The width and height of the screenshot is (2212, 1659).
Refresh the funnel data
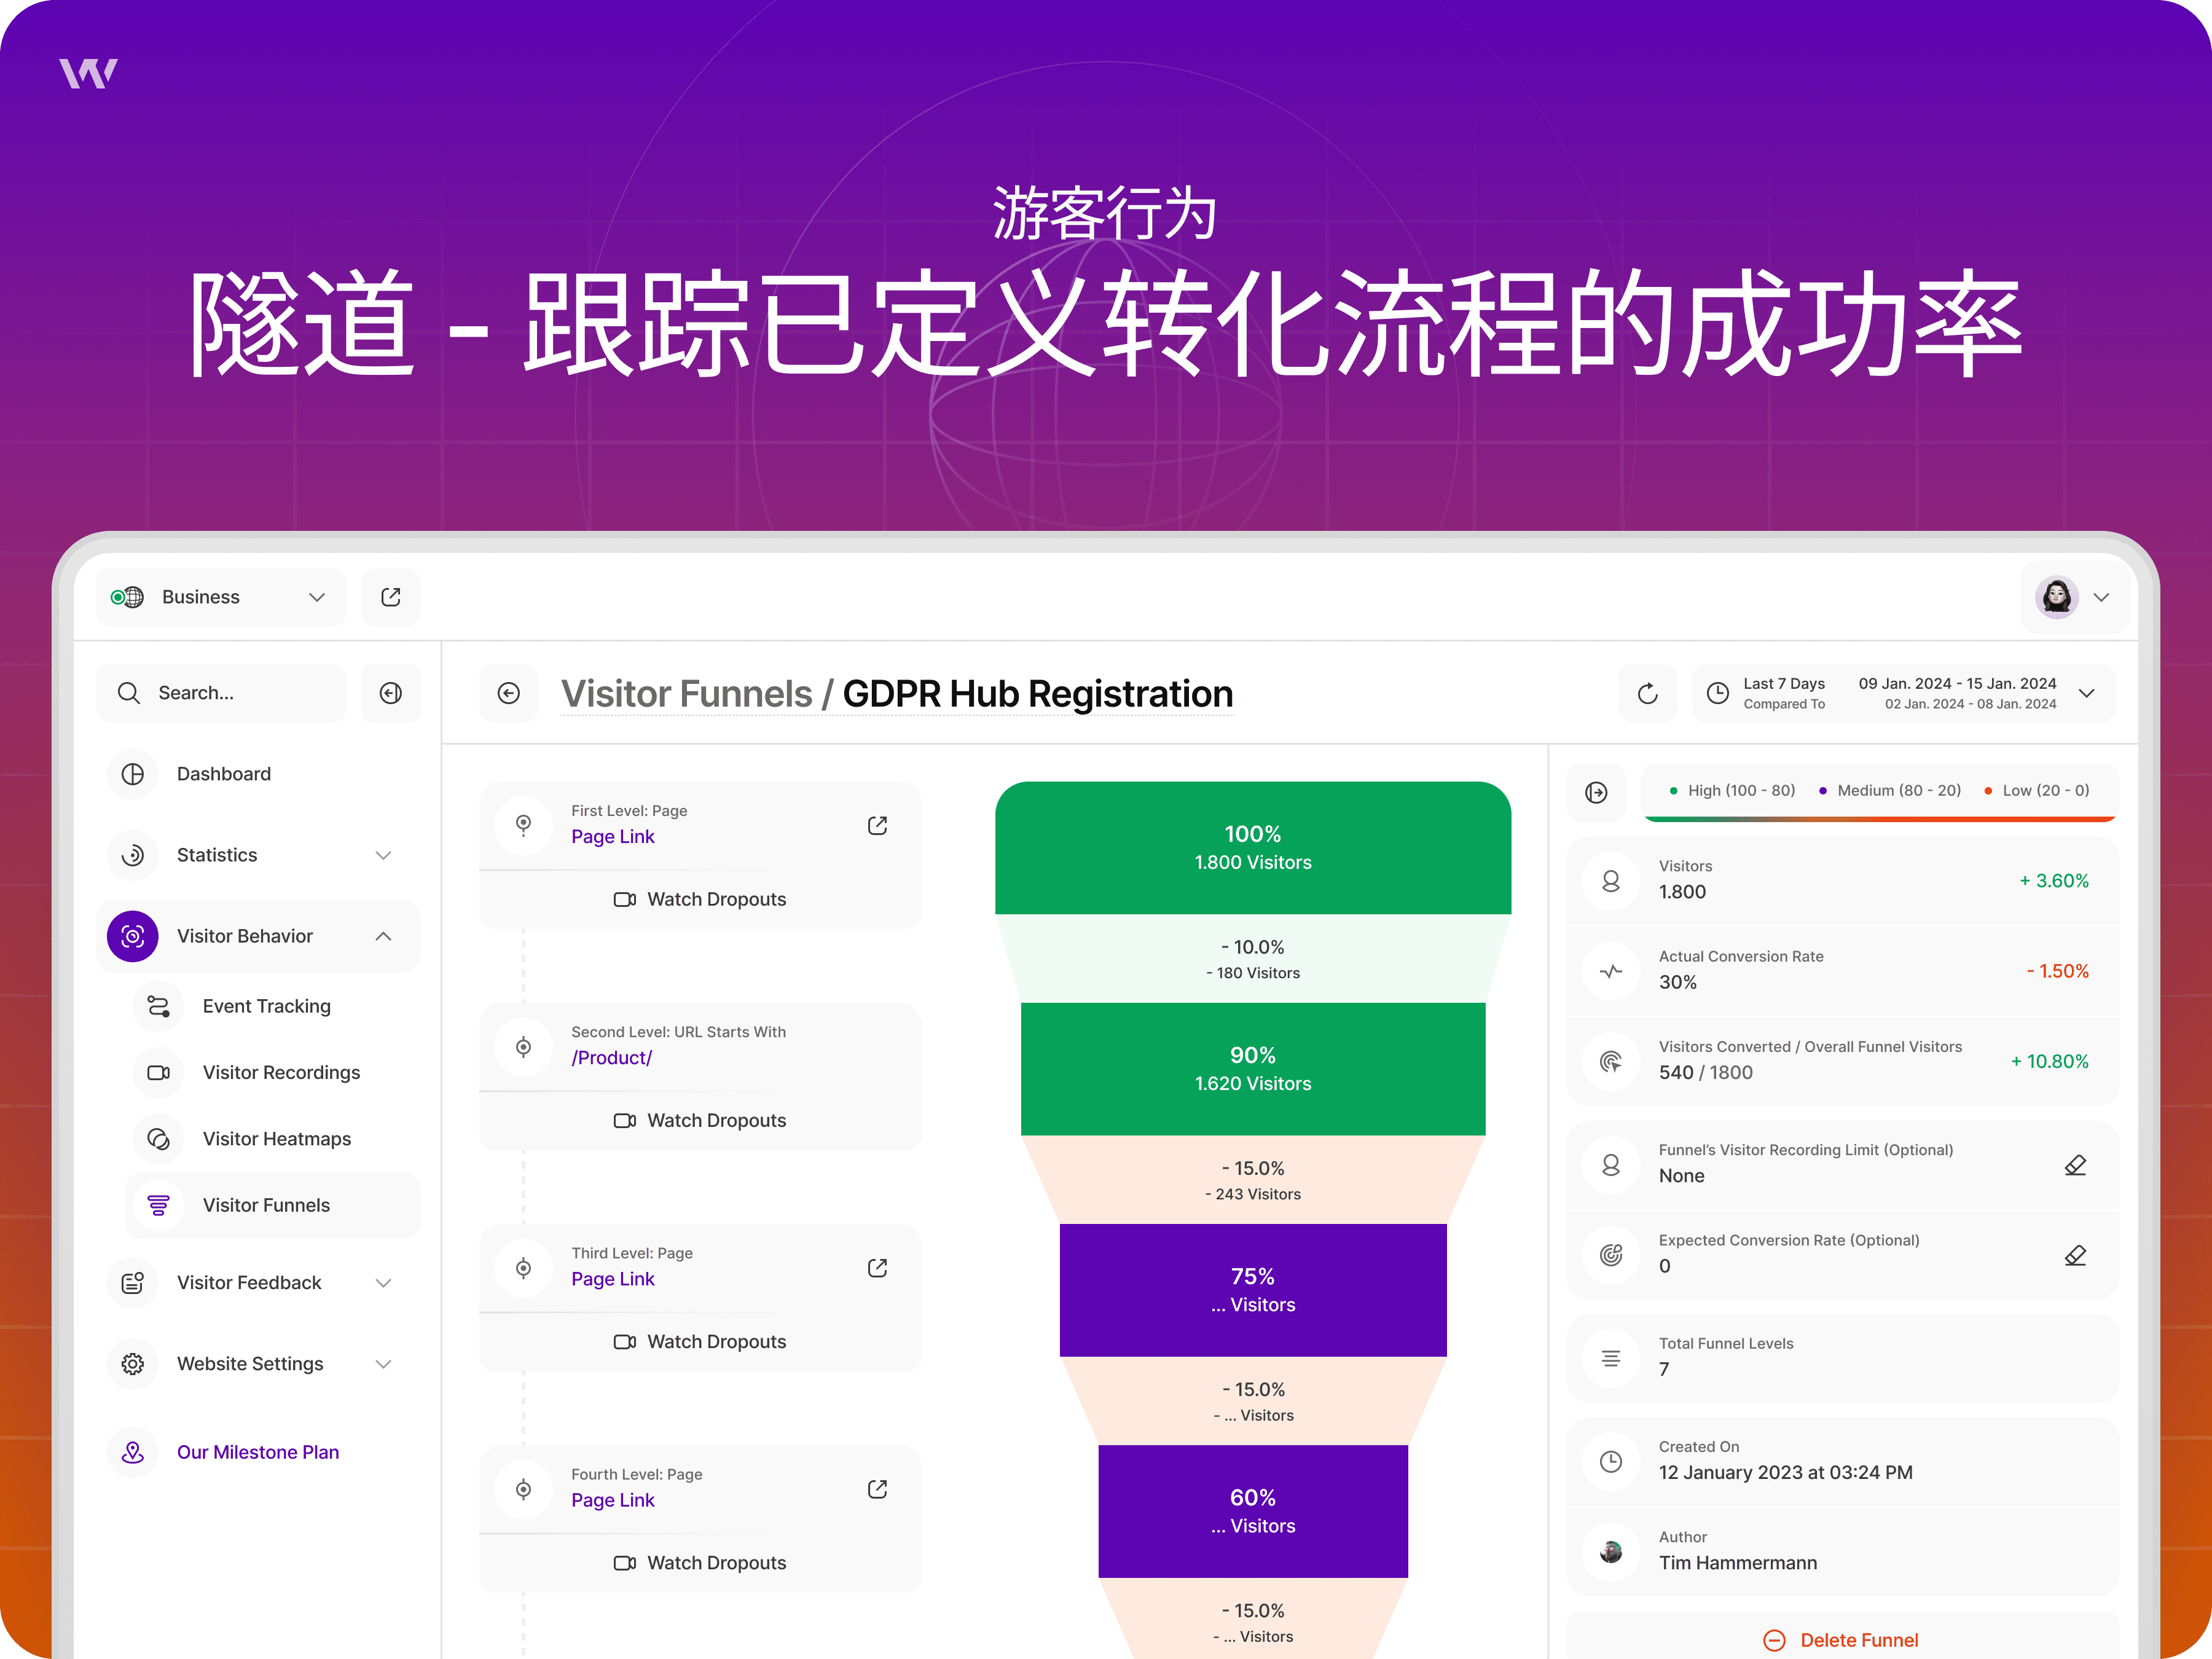point(1648,693)
